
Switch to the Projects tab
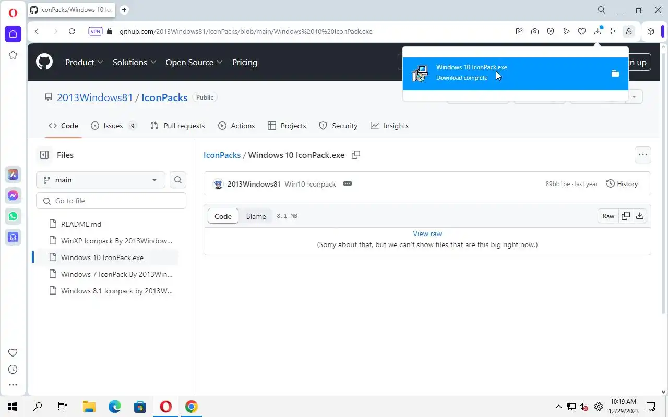click(287, 126)
